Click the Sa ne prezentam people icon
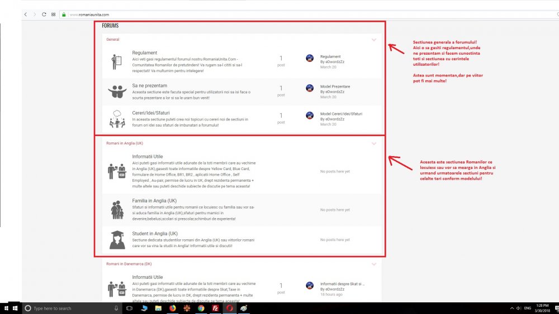 116,90
